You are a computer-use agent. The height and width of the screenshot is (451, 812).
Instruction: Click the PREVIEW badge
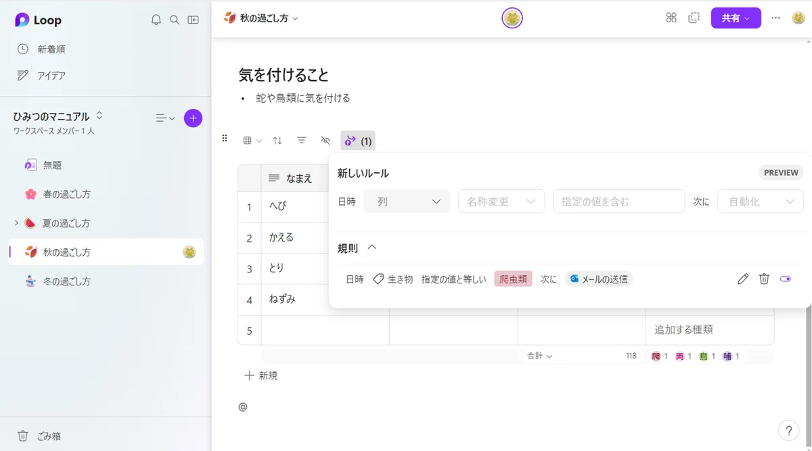pyautogui.click(x=781, y=172)
